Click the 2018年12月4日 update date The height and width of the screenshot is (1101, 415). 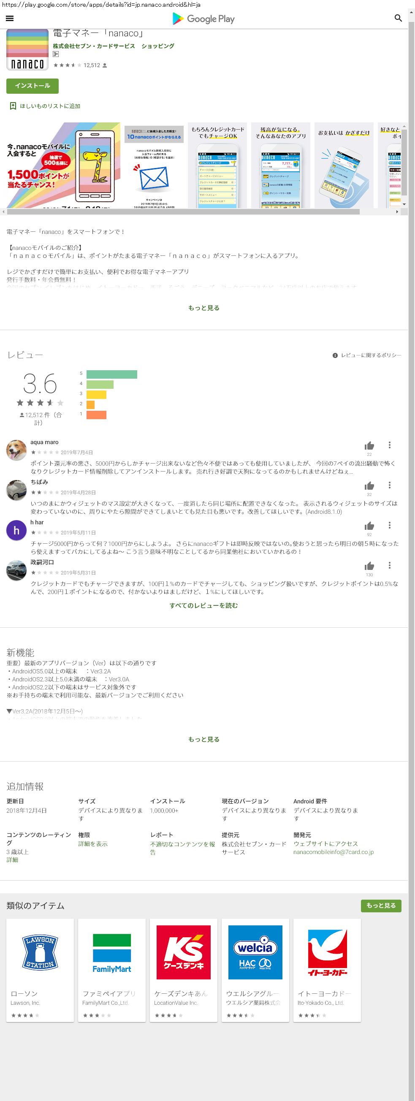27,811
